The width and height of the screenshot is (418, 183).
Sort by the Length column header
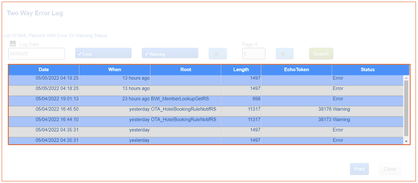tap(241, 70)
